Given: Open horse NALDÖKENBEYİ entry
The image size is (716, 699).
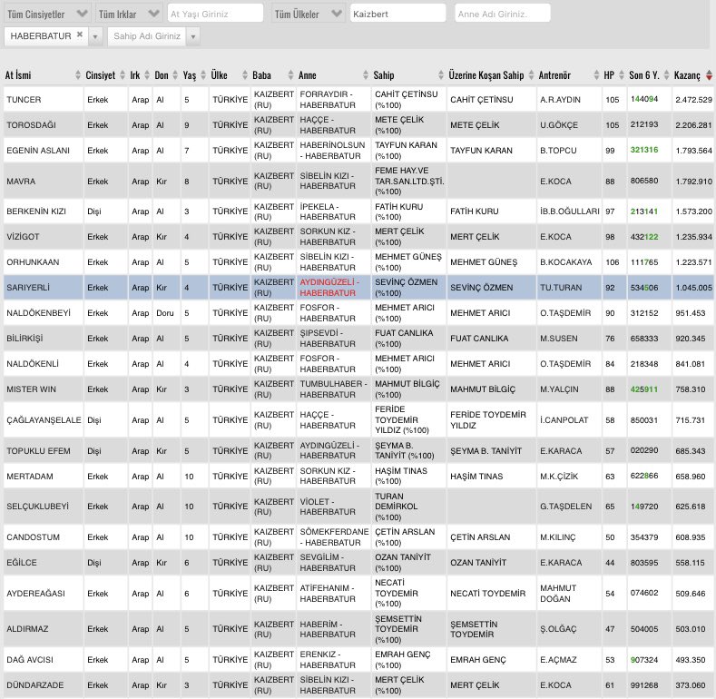Looking at the screenshot, I should click(39, 313).
